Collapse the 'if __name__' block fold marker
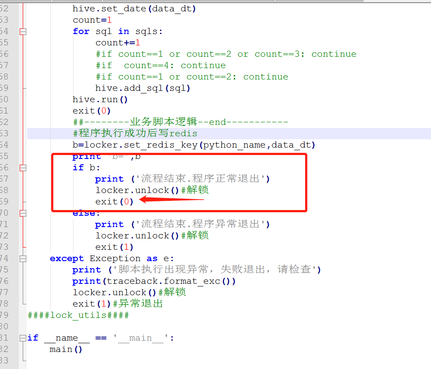This screenshot has height=369, width=431. [23, 338]
